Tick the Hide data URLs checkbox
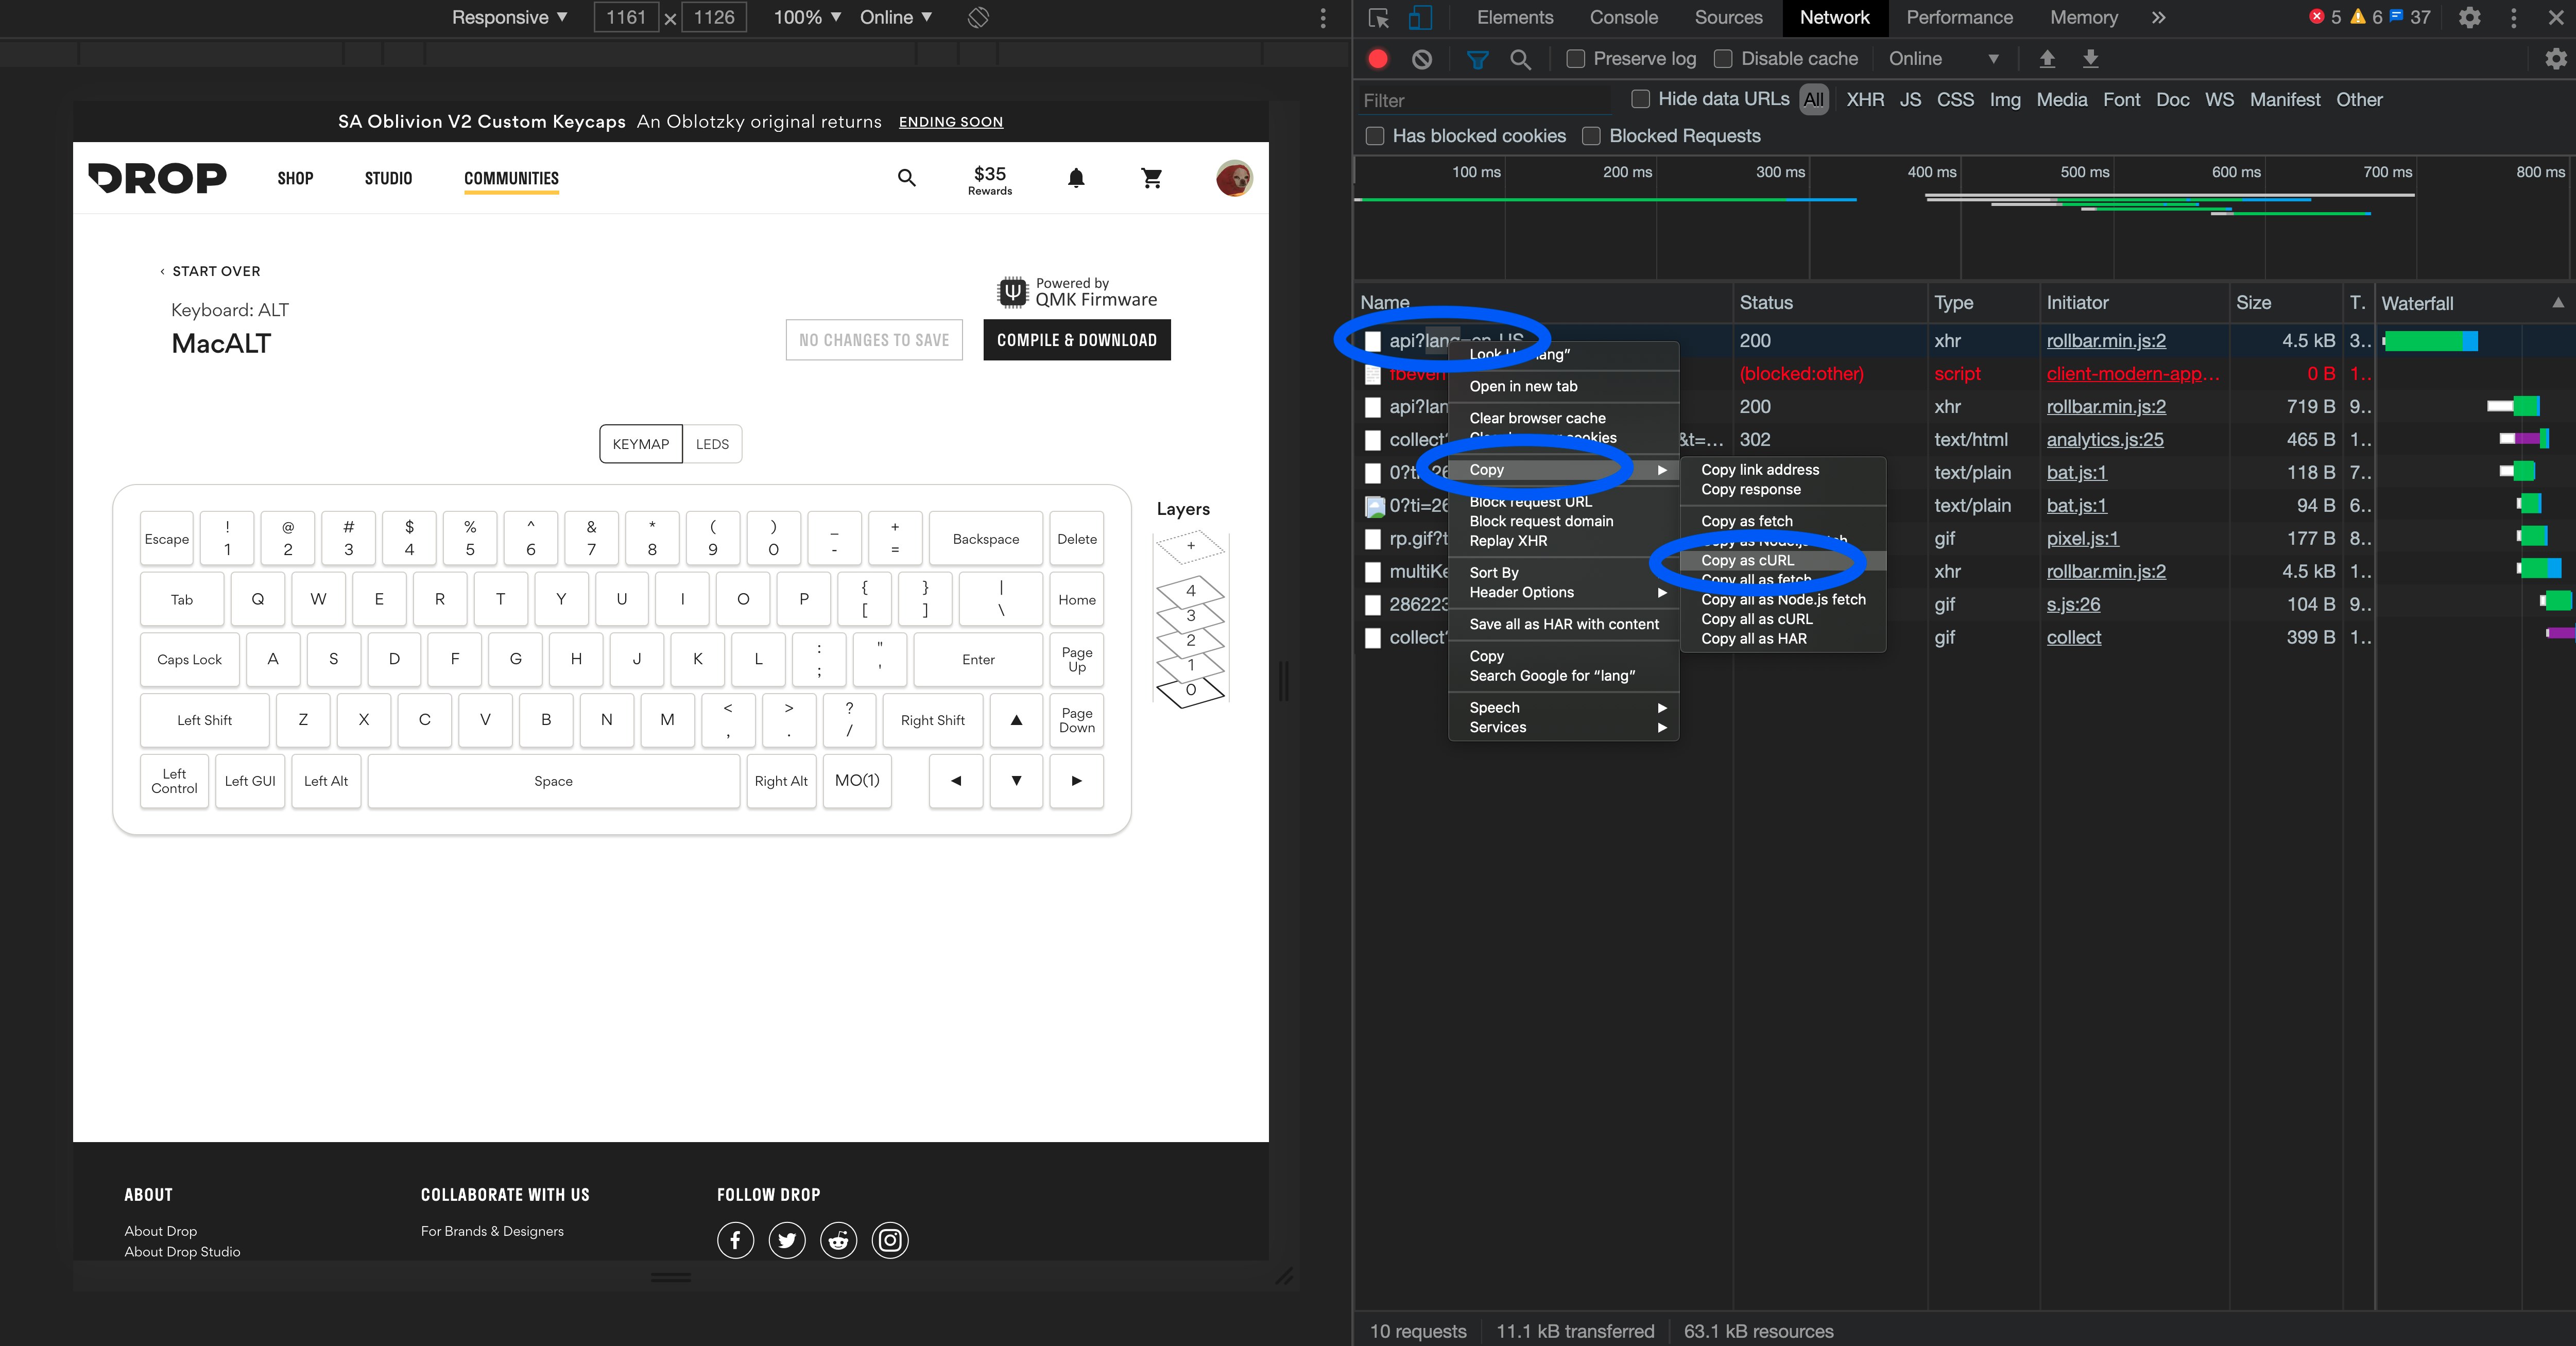 pyautogui.click(x=1640, y=99)
